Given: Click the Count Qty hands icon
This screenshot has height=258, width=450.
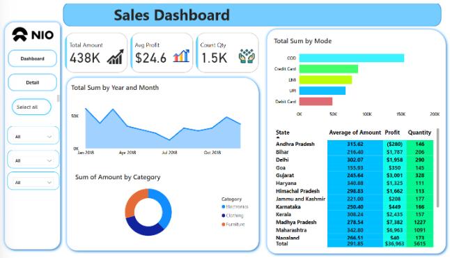Looking at the screenshot, I should (247, 56).
